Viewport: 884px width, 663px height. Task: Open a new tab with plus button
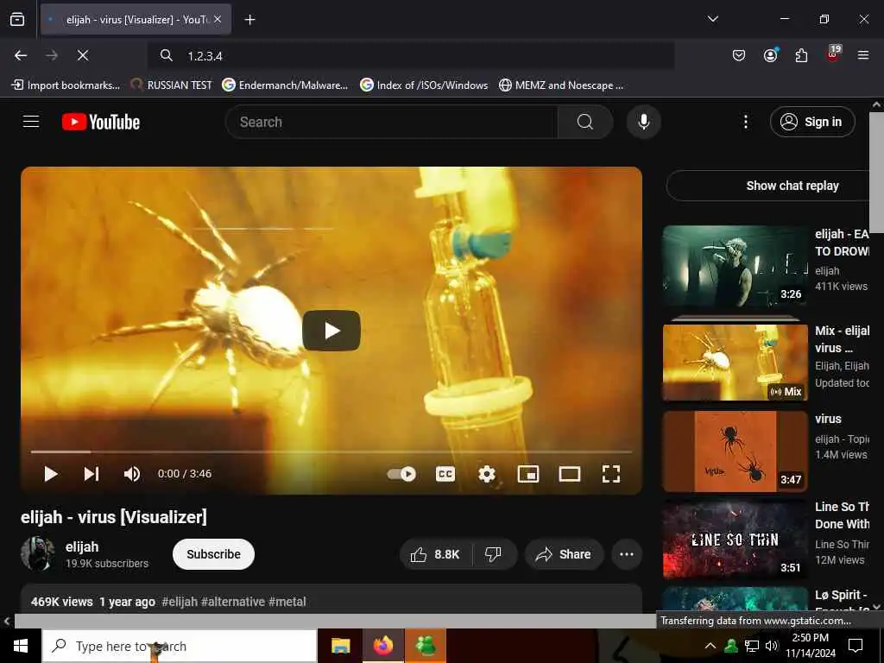pos(249,20)
